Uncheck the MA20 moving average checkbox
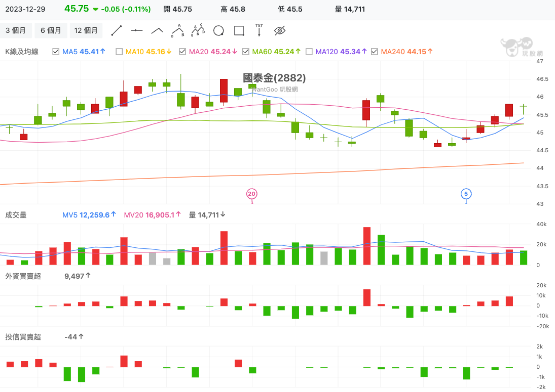 [x=182, y=52]
